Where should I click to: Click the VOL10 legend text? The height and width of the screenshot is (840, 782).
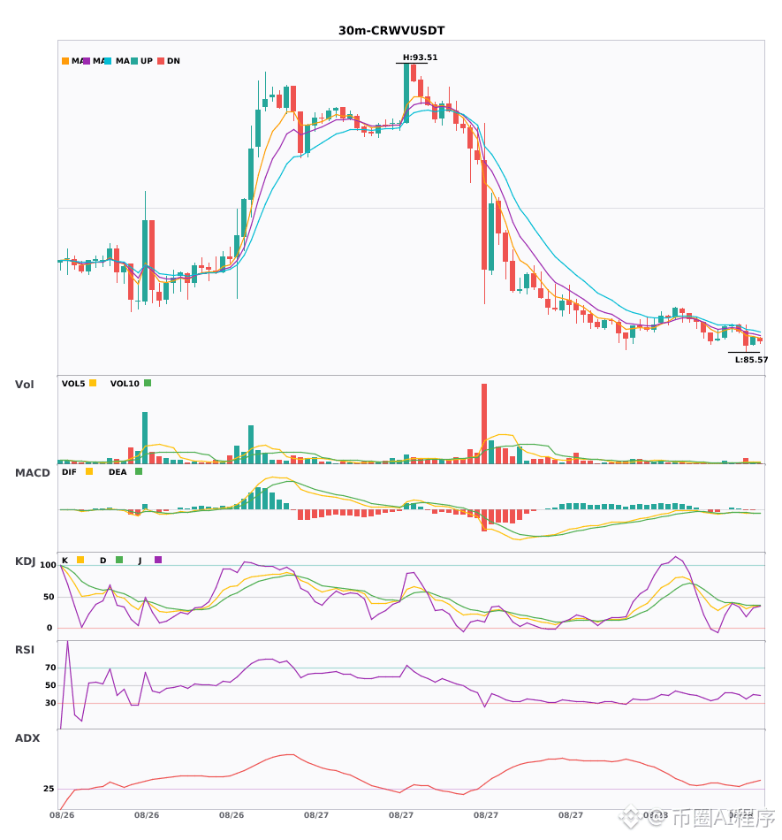pyautogui.click(x=125, y=384)
